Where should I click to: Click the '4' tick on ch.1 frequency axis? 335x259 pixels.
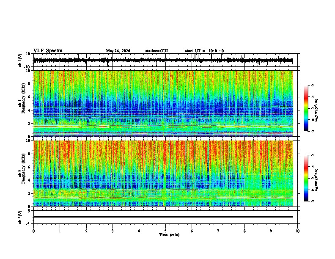[29, 110]
